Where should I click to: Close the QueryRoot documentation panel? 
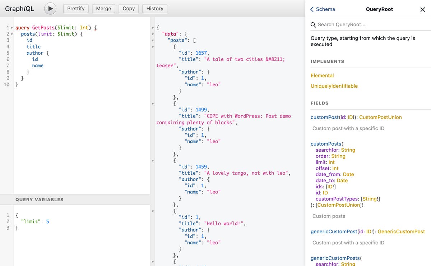[423, 9]
